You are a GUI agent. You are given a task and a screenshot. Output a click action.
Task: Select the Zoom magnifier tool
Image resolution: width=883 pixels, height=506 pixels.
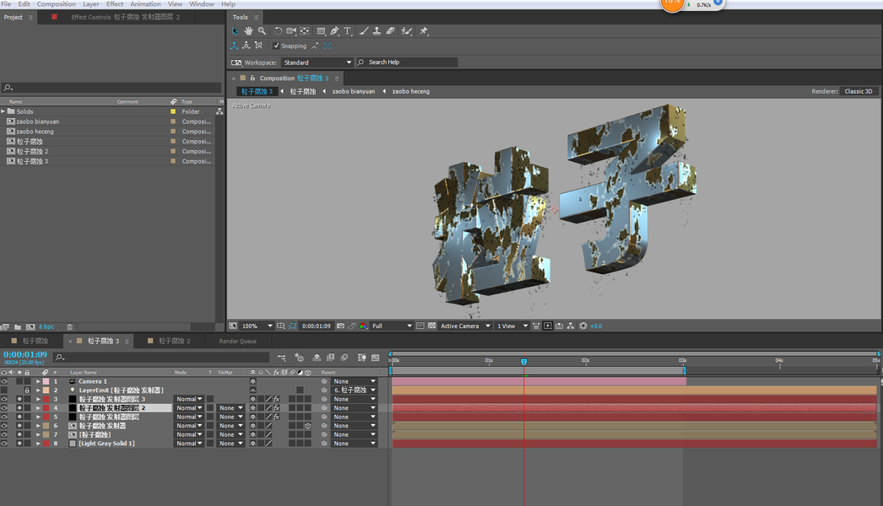click(x=262, y=31)
